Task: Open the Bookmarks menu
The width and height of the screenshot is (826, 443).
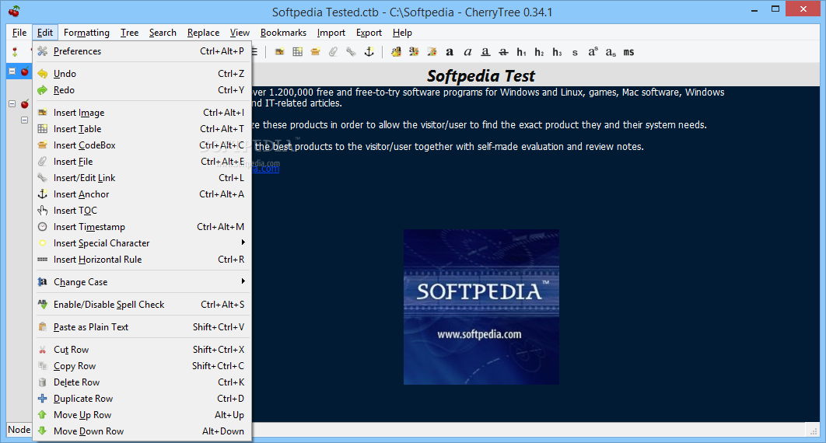Action: click(283, 33)
